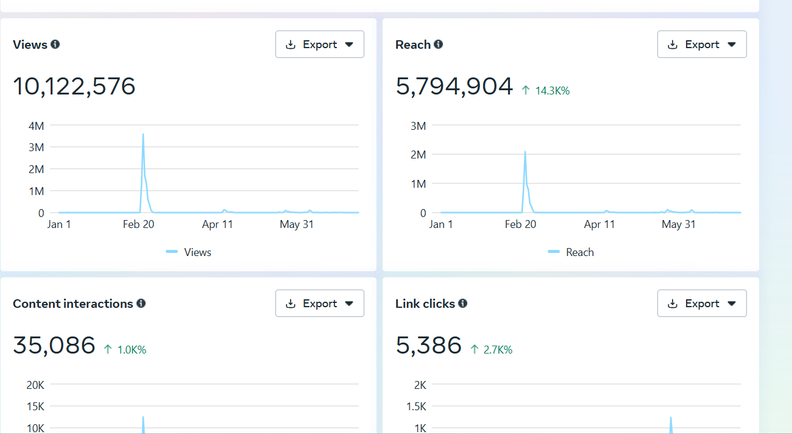The height and width of the screenshot is (434, 792).
Task: Click Feb 20 label on Views chart
Action: [138, 224]
